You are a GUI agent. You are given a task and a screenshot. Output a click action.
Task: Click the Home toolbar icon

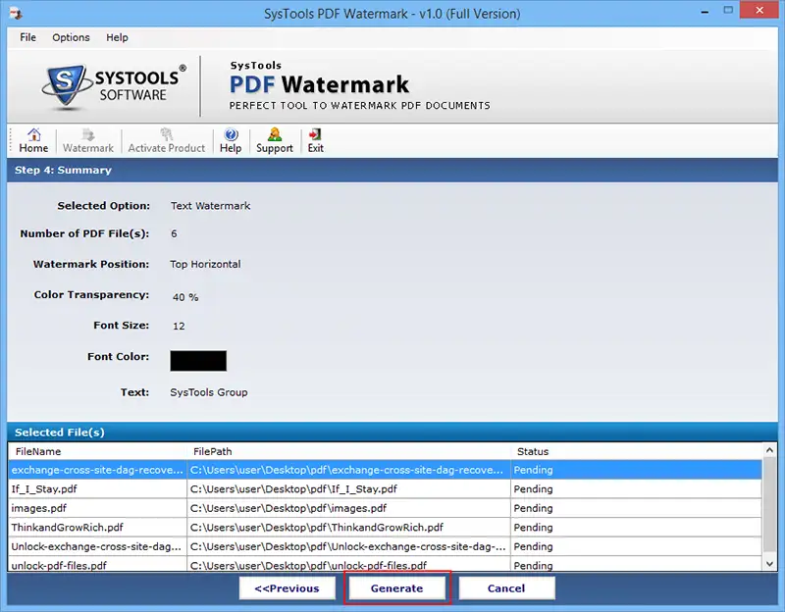(x=34, y=134)
